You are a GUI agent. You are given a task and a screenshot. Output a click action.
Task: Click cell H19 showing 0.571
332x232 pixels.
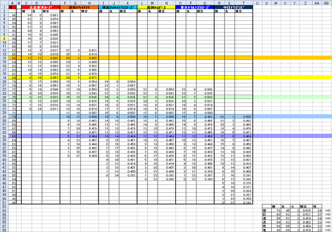[x=89, y=78]
